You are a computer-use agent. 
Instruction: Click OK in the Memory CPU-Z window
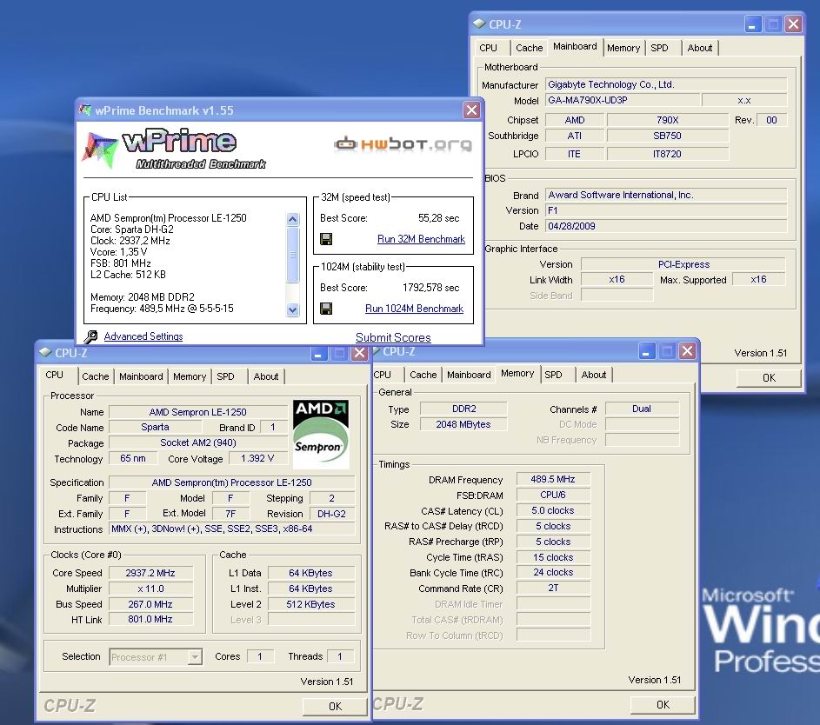[663, 705]
